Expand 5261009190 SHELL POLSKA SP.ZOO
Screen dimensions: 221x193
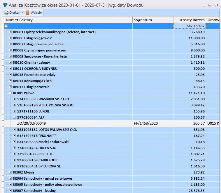click(x=14, y=105)
